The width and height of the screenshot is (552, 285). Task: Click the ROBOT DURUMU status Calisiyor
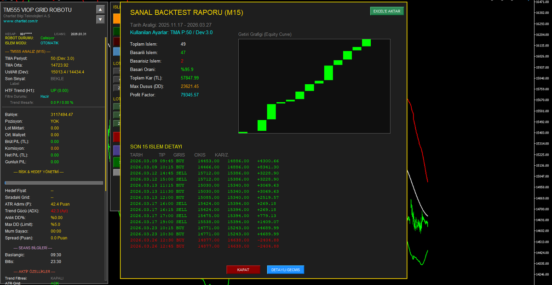(47, 38)
